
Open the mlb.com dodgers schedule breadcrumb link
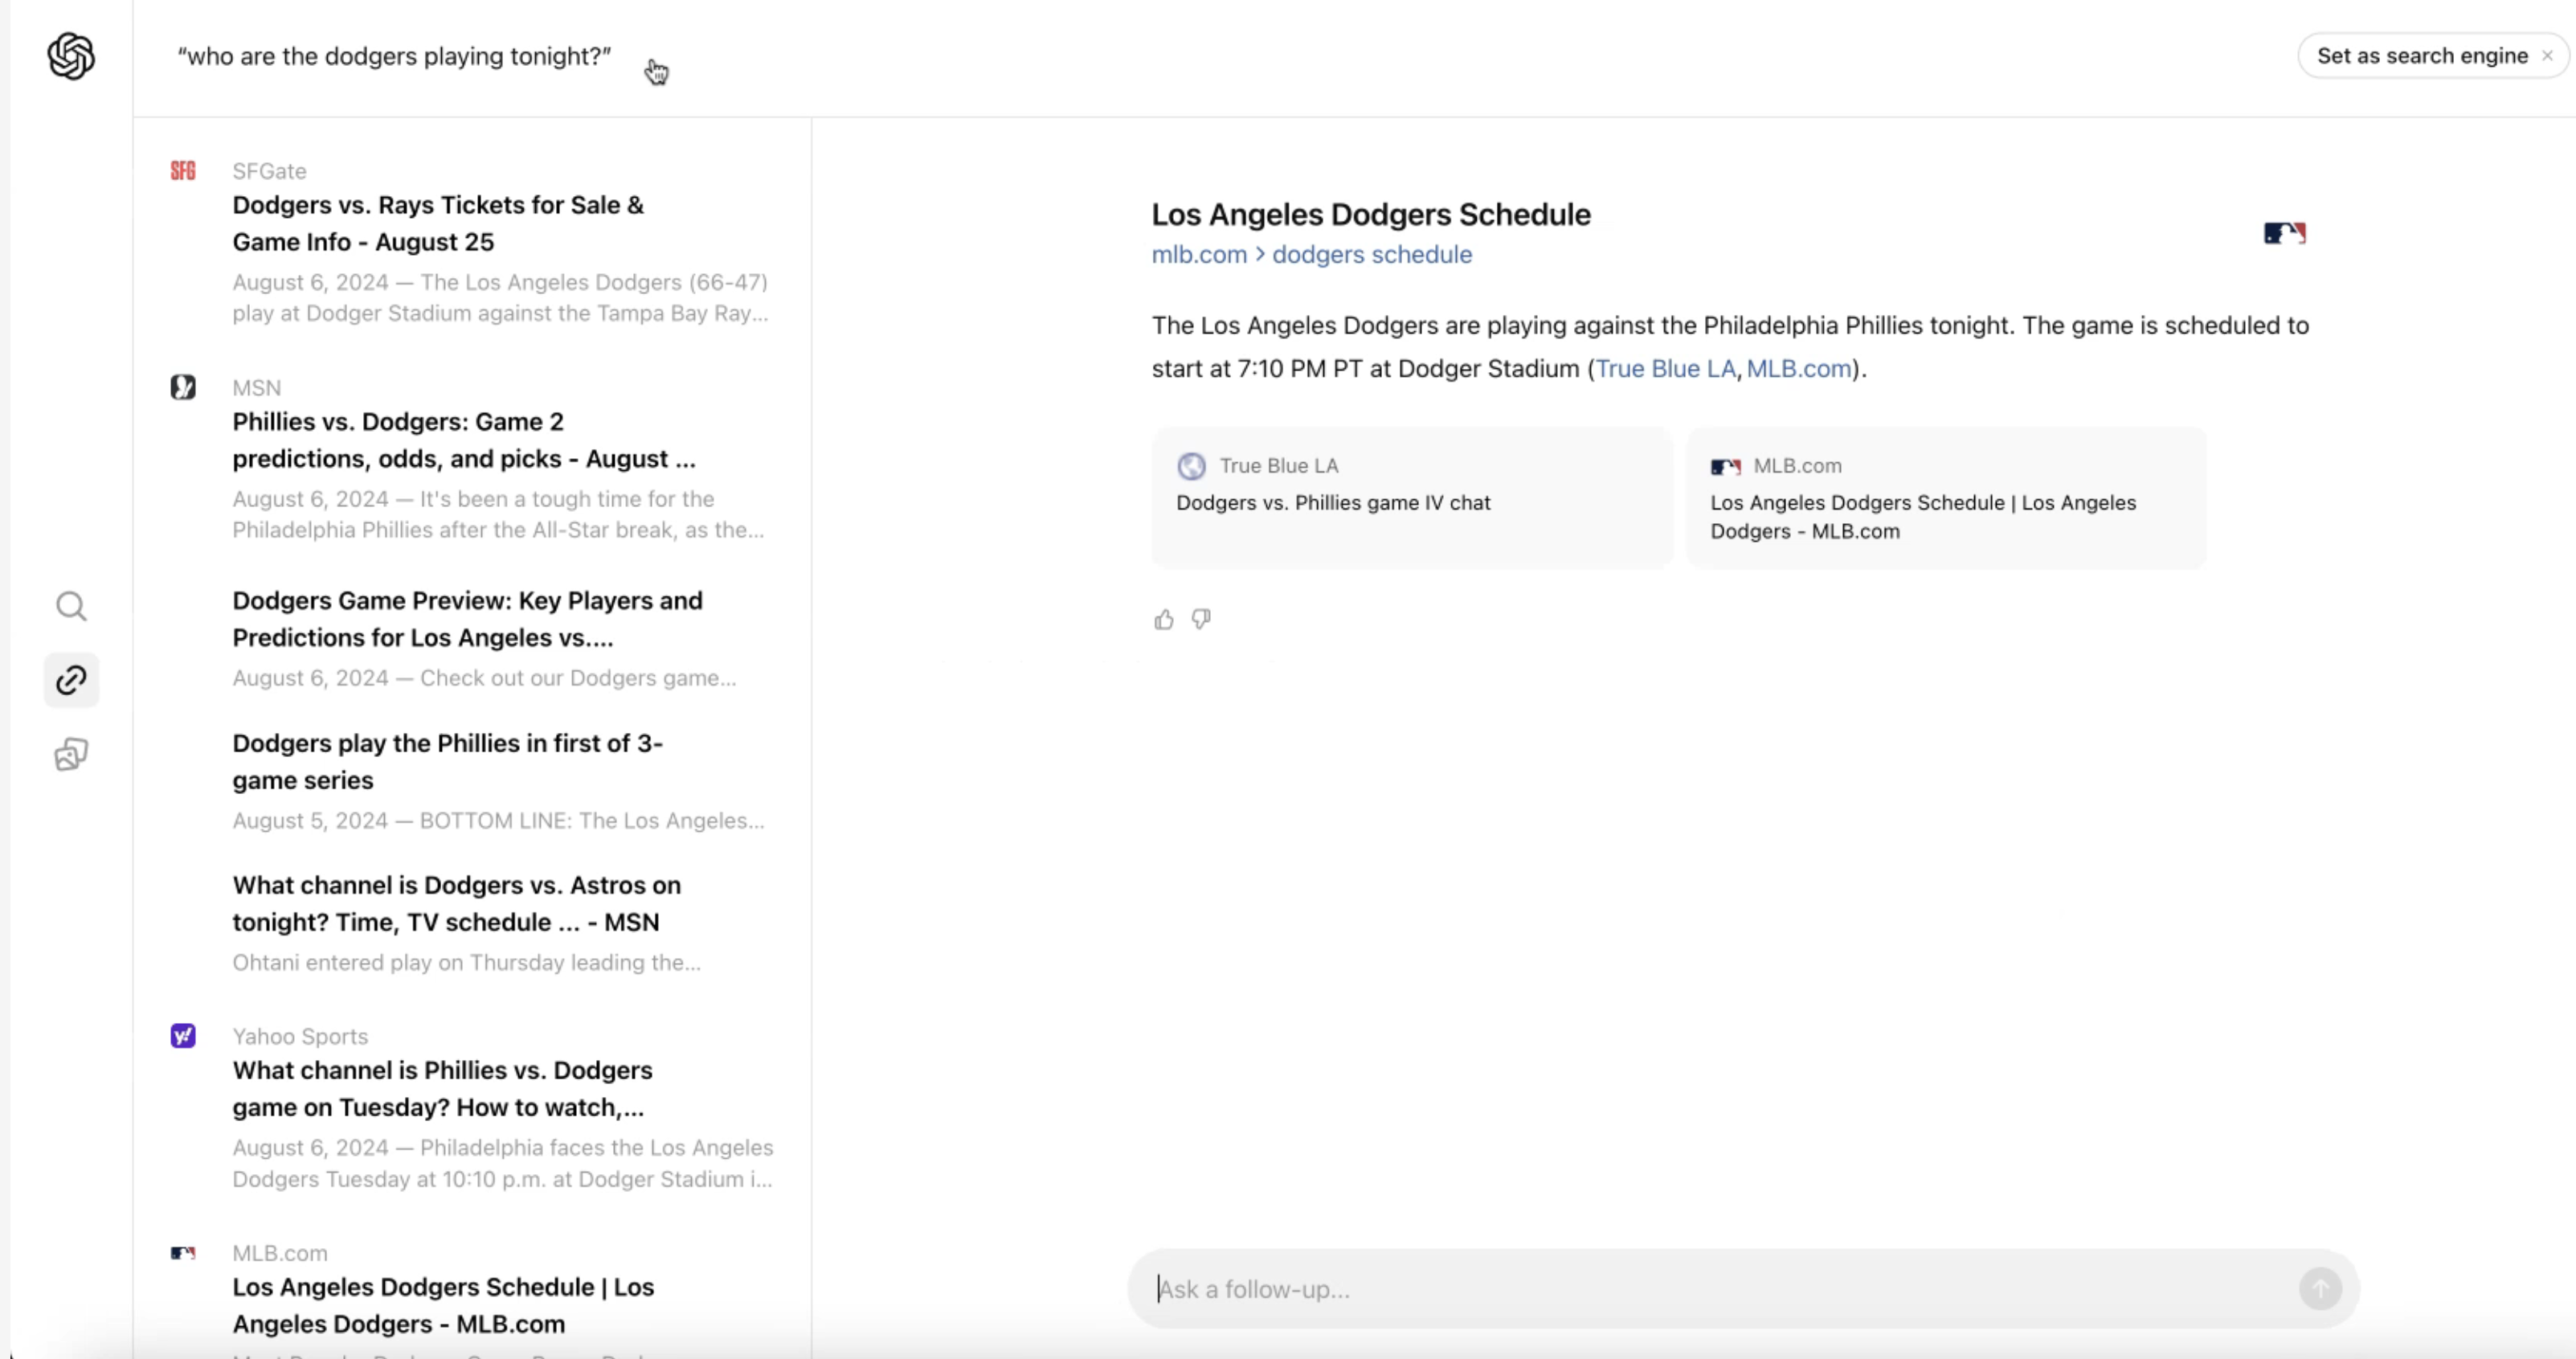pyautogui.click(x=1311, y=255)
